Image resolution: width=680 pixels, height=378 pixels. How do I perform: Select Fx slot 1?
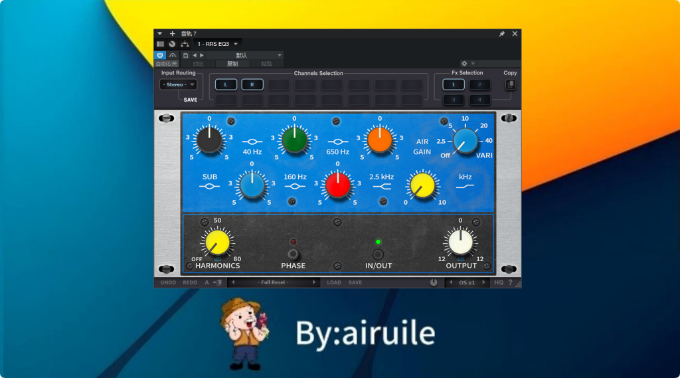pyautogui.click(x=454, y=84)
